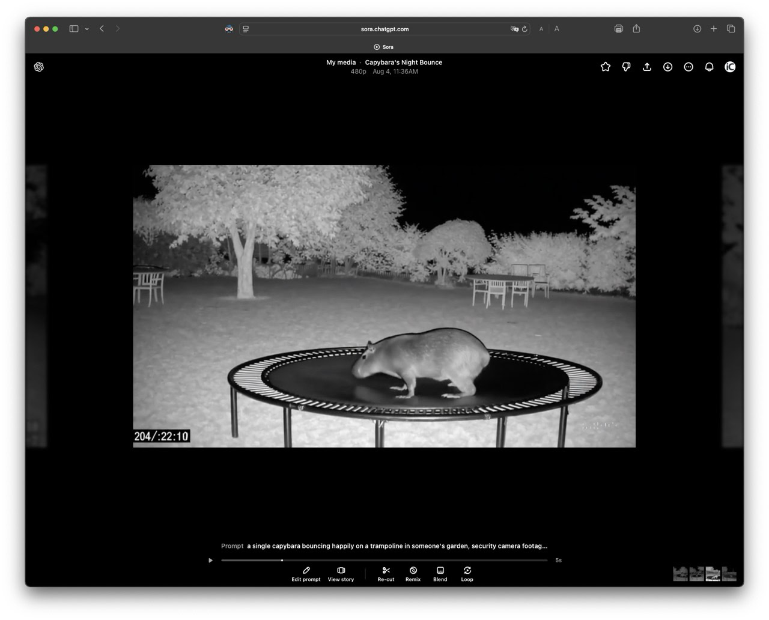
Task: Click the Remix tool
Action: point(413,574)
